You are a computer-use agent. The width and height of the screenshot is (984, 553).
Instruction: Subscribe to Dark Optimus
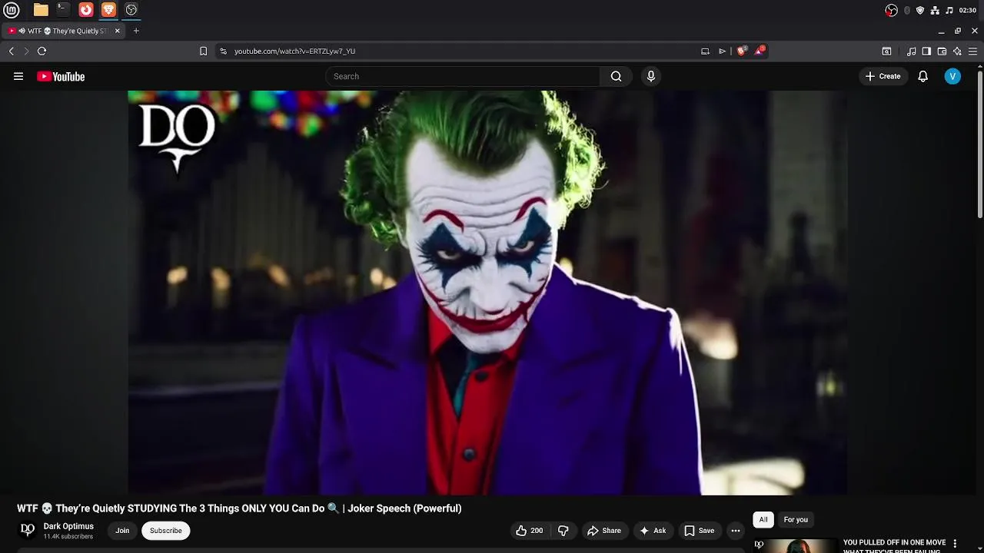point(166,531)
